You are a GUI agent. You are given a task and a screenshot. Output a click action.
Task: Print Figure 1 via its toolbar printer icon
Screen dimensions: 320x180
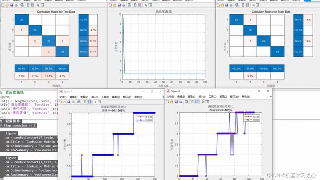pyautogui.click(x=73, y=102)
